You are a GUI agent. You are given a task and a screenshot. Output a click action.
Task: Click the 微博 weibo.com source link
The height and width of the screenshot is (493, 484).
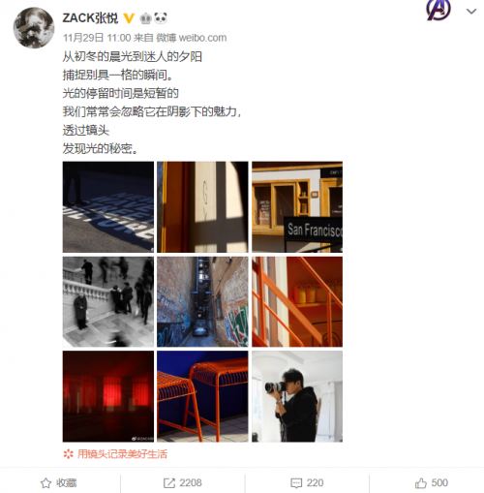pos(192,38)
